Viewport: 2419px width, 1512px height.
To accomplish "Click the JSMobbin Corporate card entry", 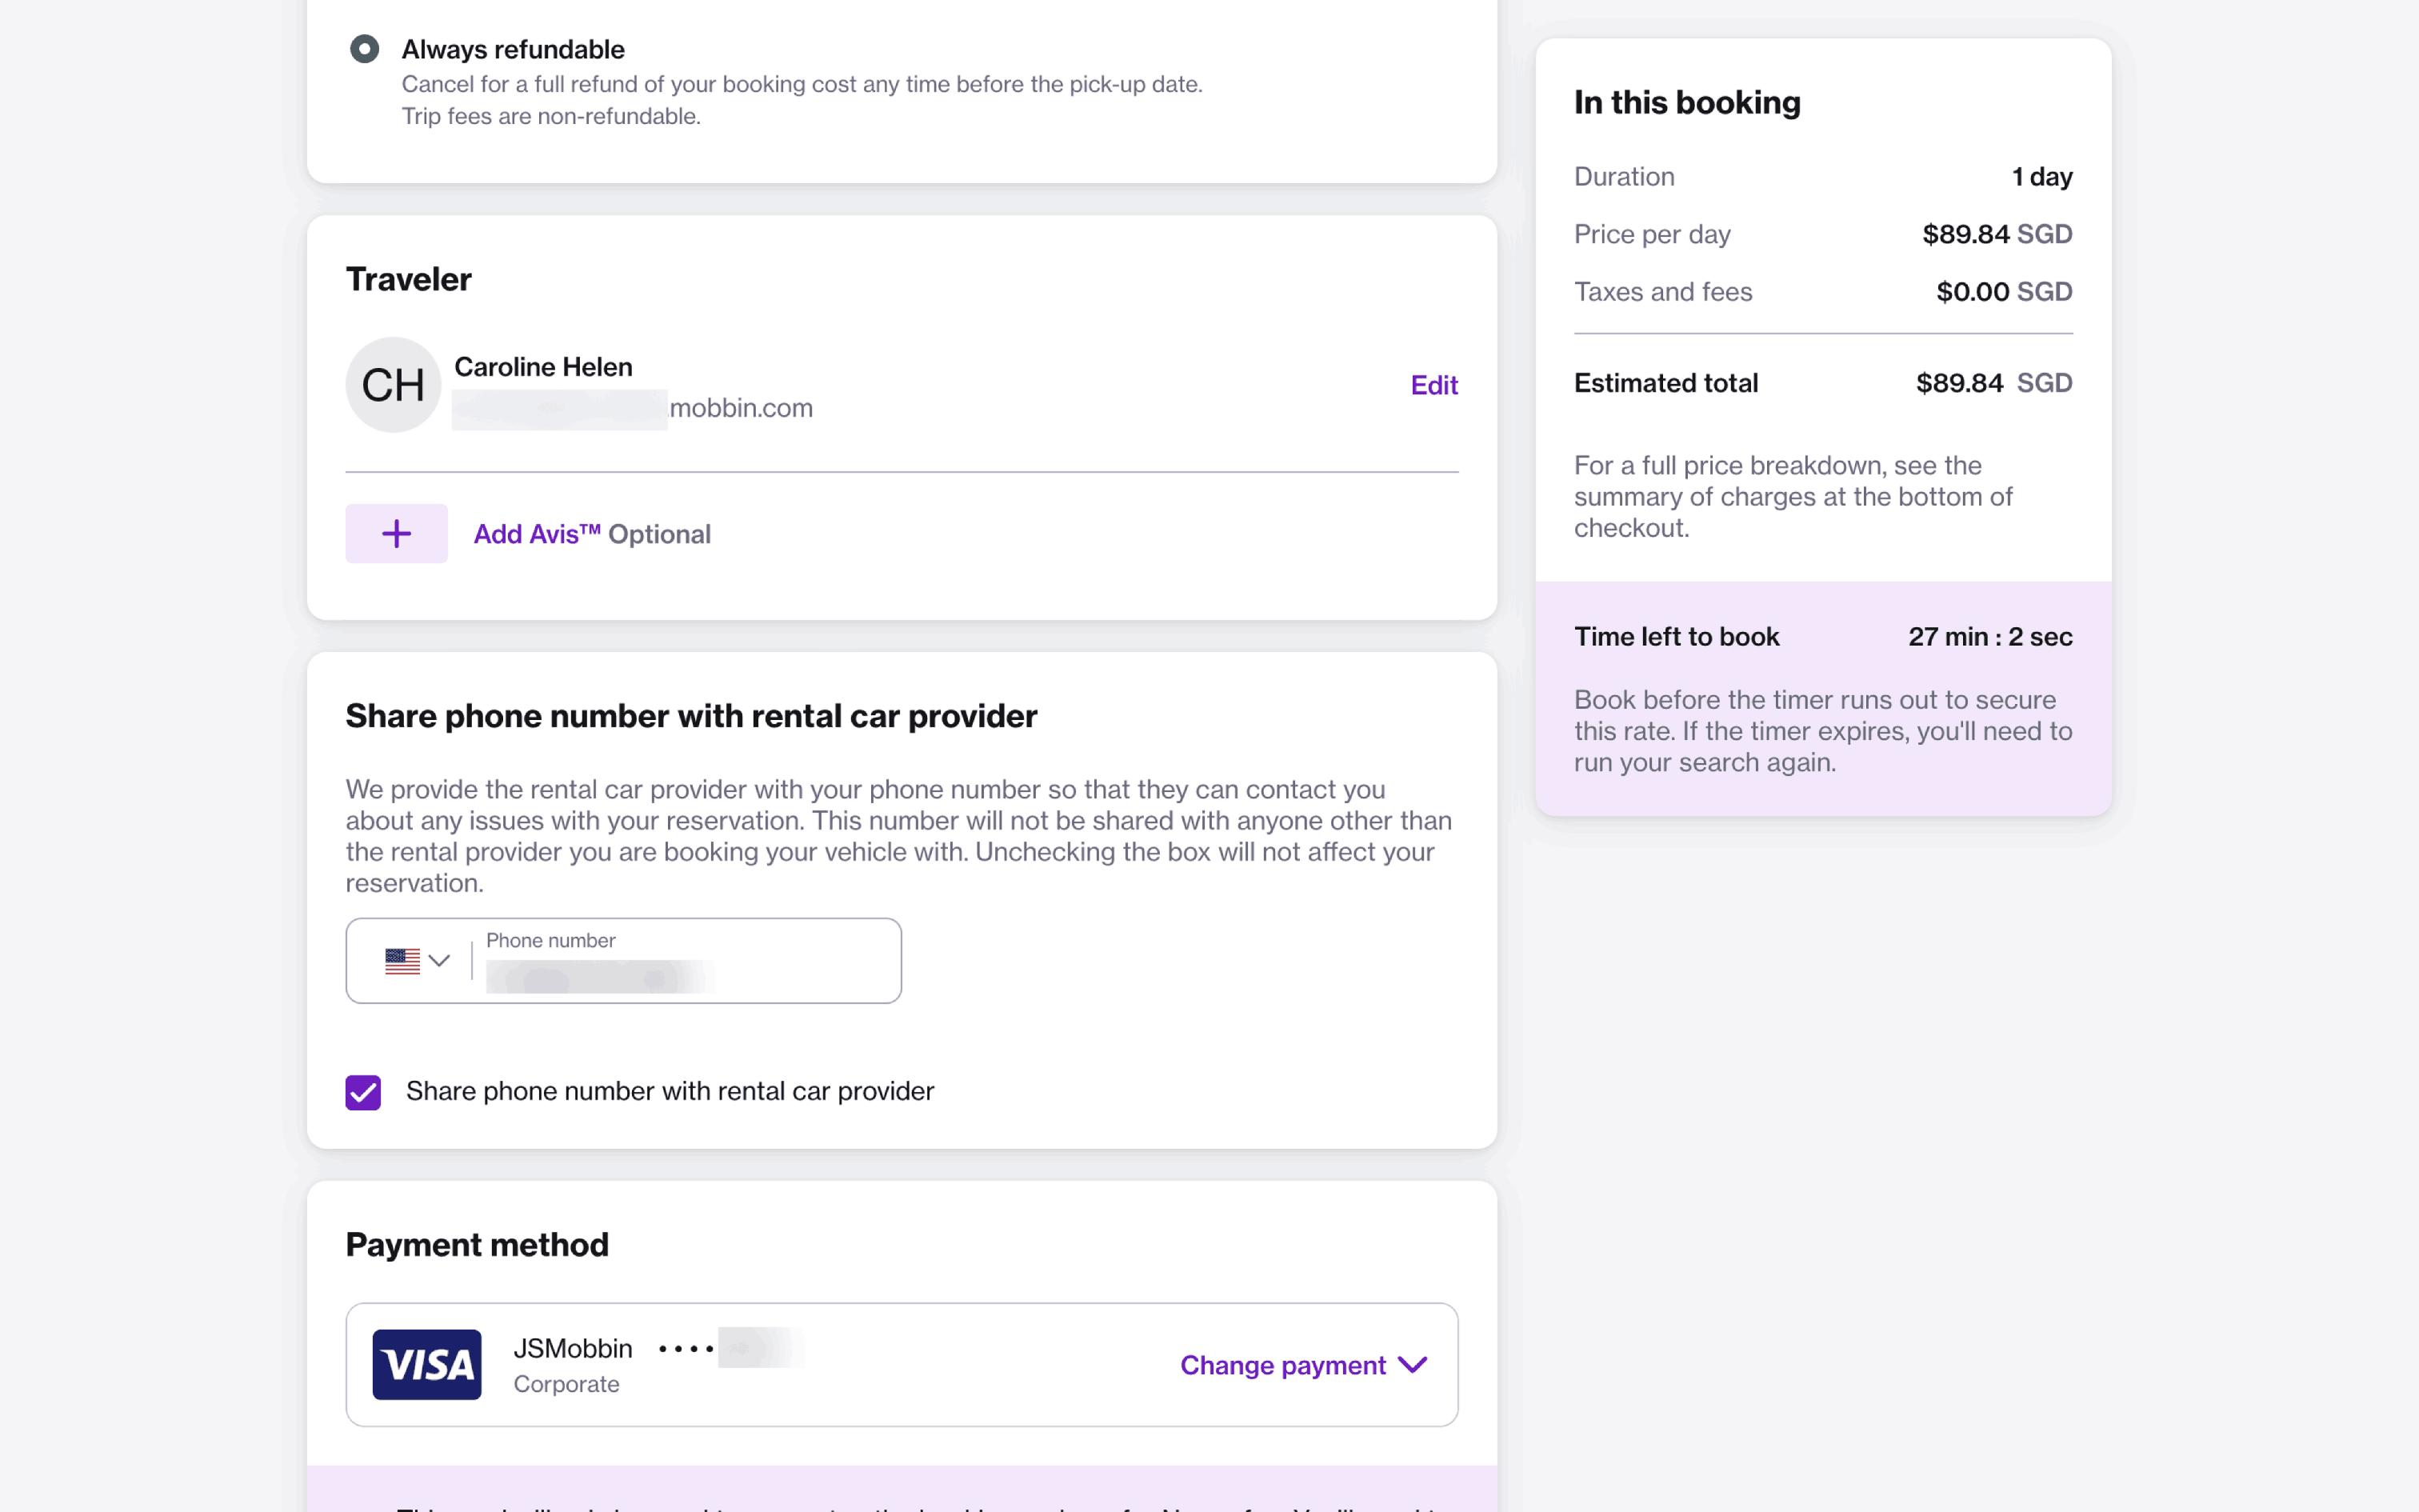I will (574, 1365).
